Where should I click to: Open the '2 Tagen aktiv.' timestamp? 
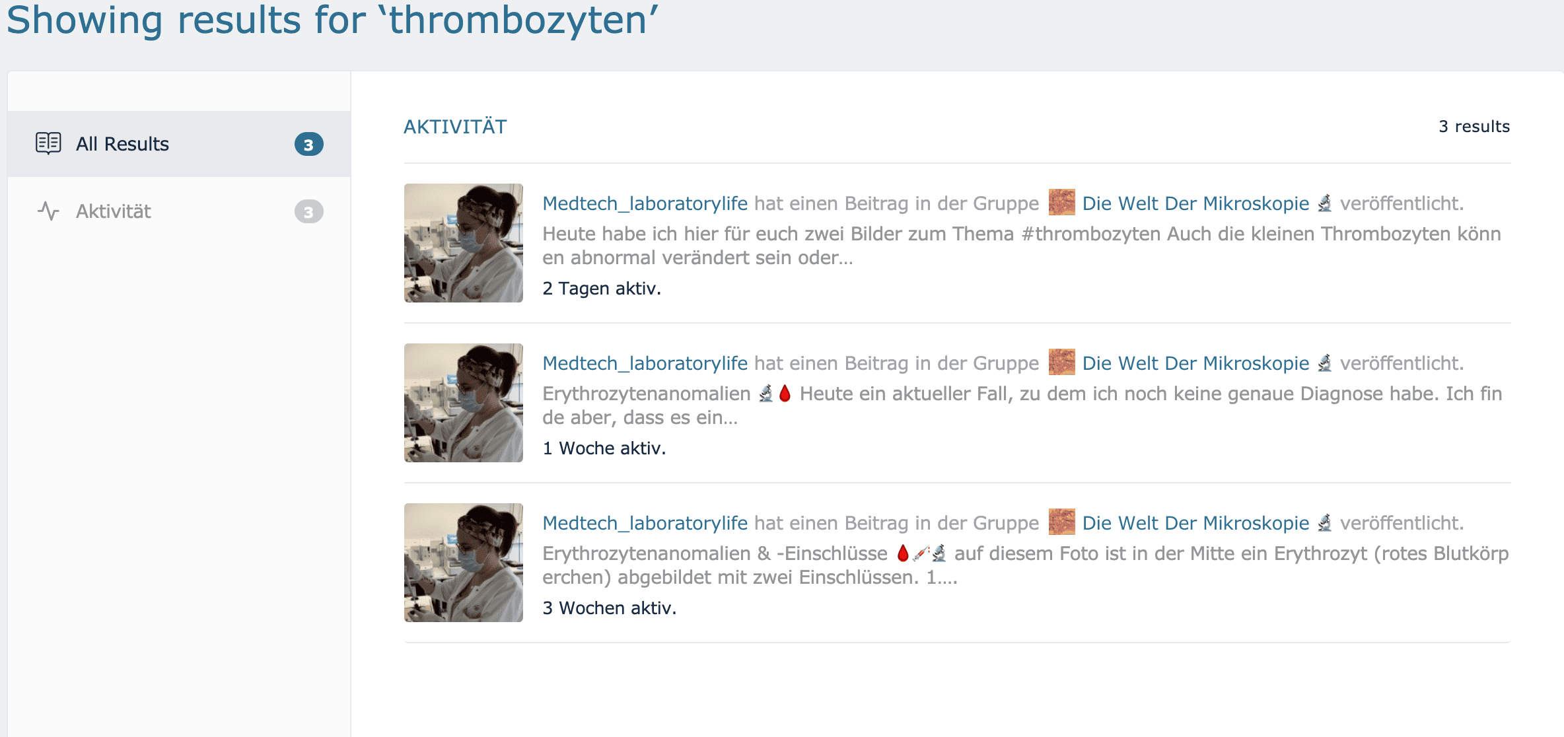pyautogui.click(x=602, y=289)
